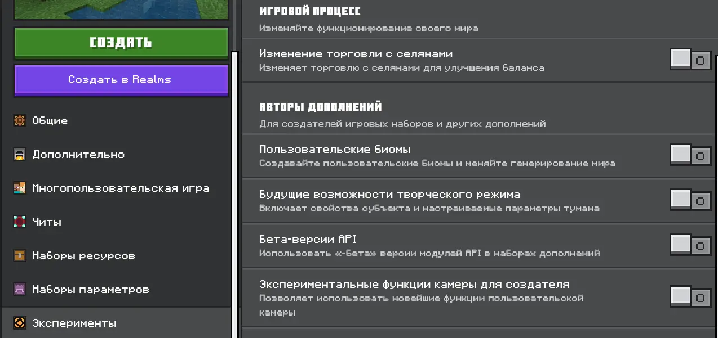Click the icon next to Читы
The height and width of the screenshot is (338, 718).
pyautogui.click(x=20, y=222)
